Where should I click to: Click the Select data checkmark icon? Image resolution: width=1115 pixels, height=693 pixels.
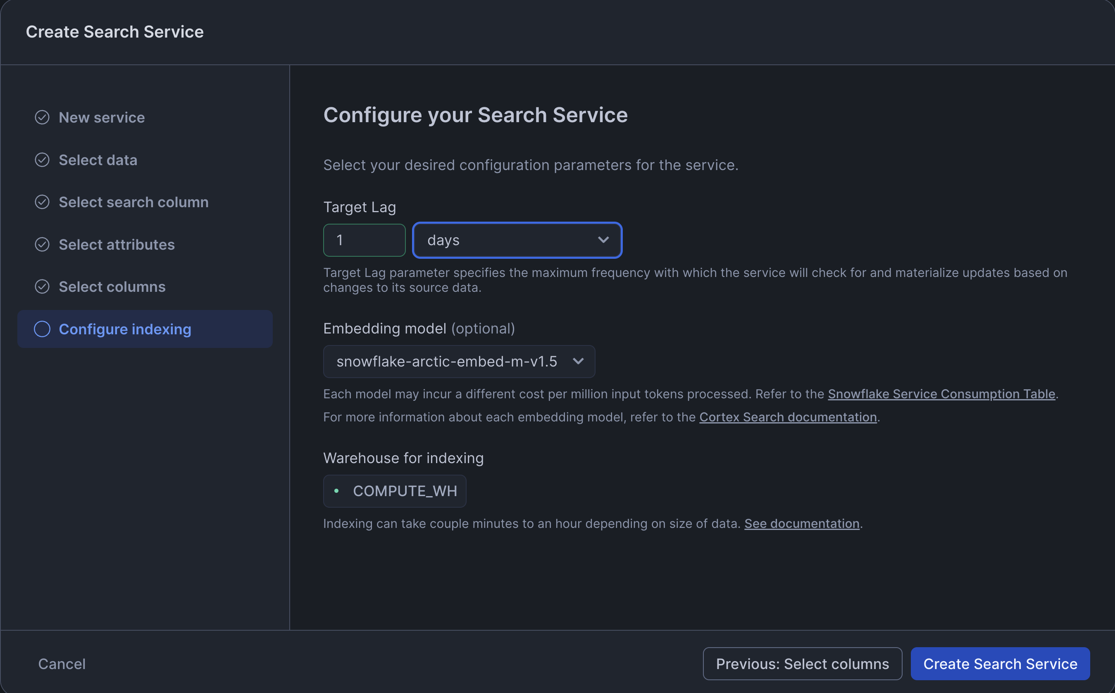[x=42, y=160]
